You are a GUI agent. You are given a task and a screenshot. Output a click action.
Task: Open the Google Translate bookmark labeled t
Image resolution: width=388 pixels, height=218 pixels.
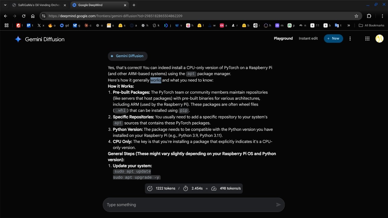coord(338,25)
